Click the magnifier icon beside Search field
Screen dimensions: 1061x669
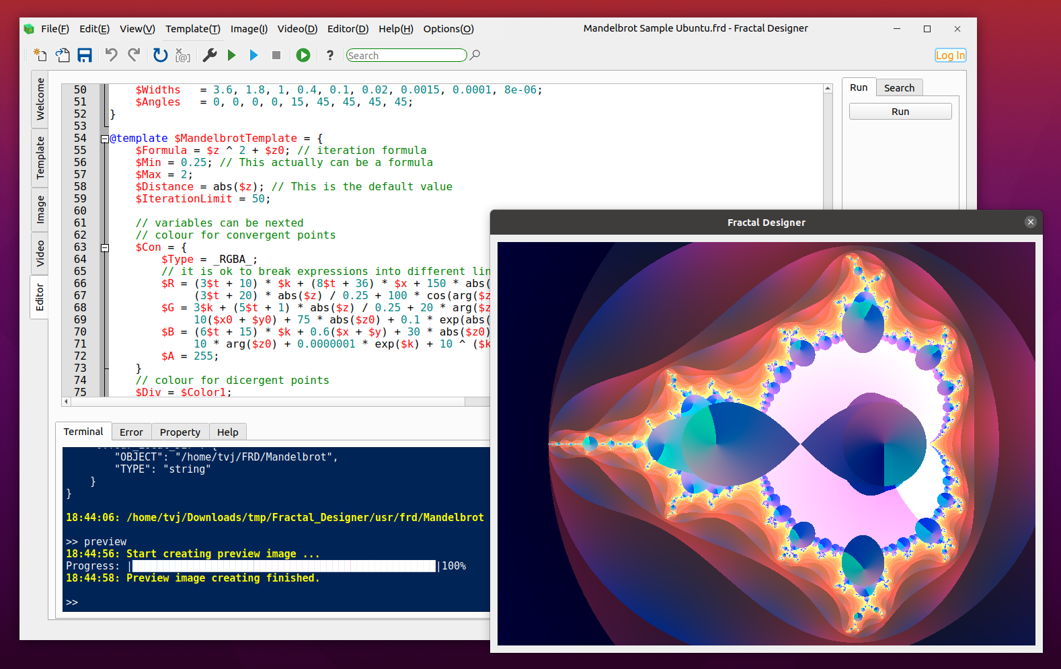(475, 55)
